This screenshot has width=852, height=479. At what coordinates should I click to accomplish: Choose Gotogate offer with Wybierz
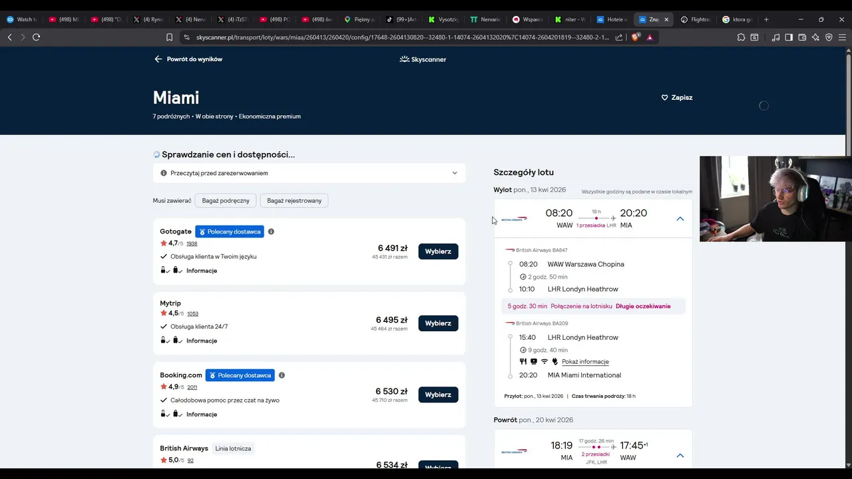pyautogui.click(x=438, y=251)
